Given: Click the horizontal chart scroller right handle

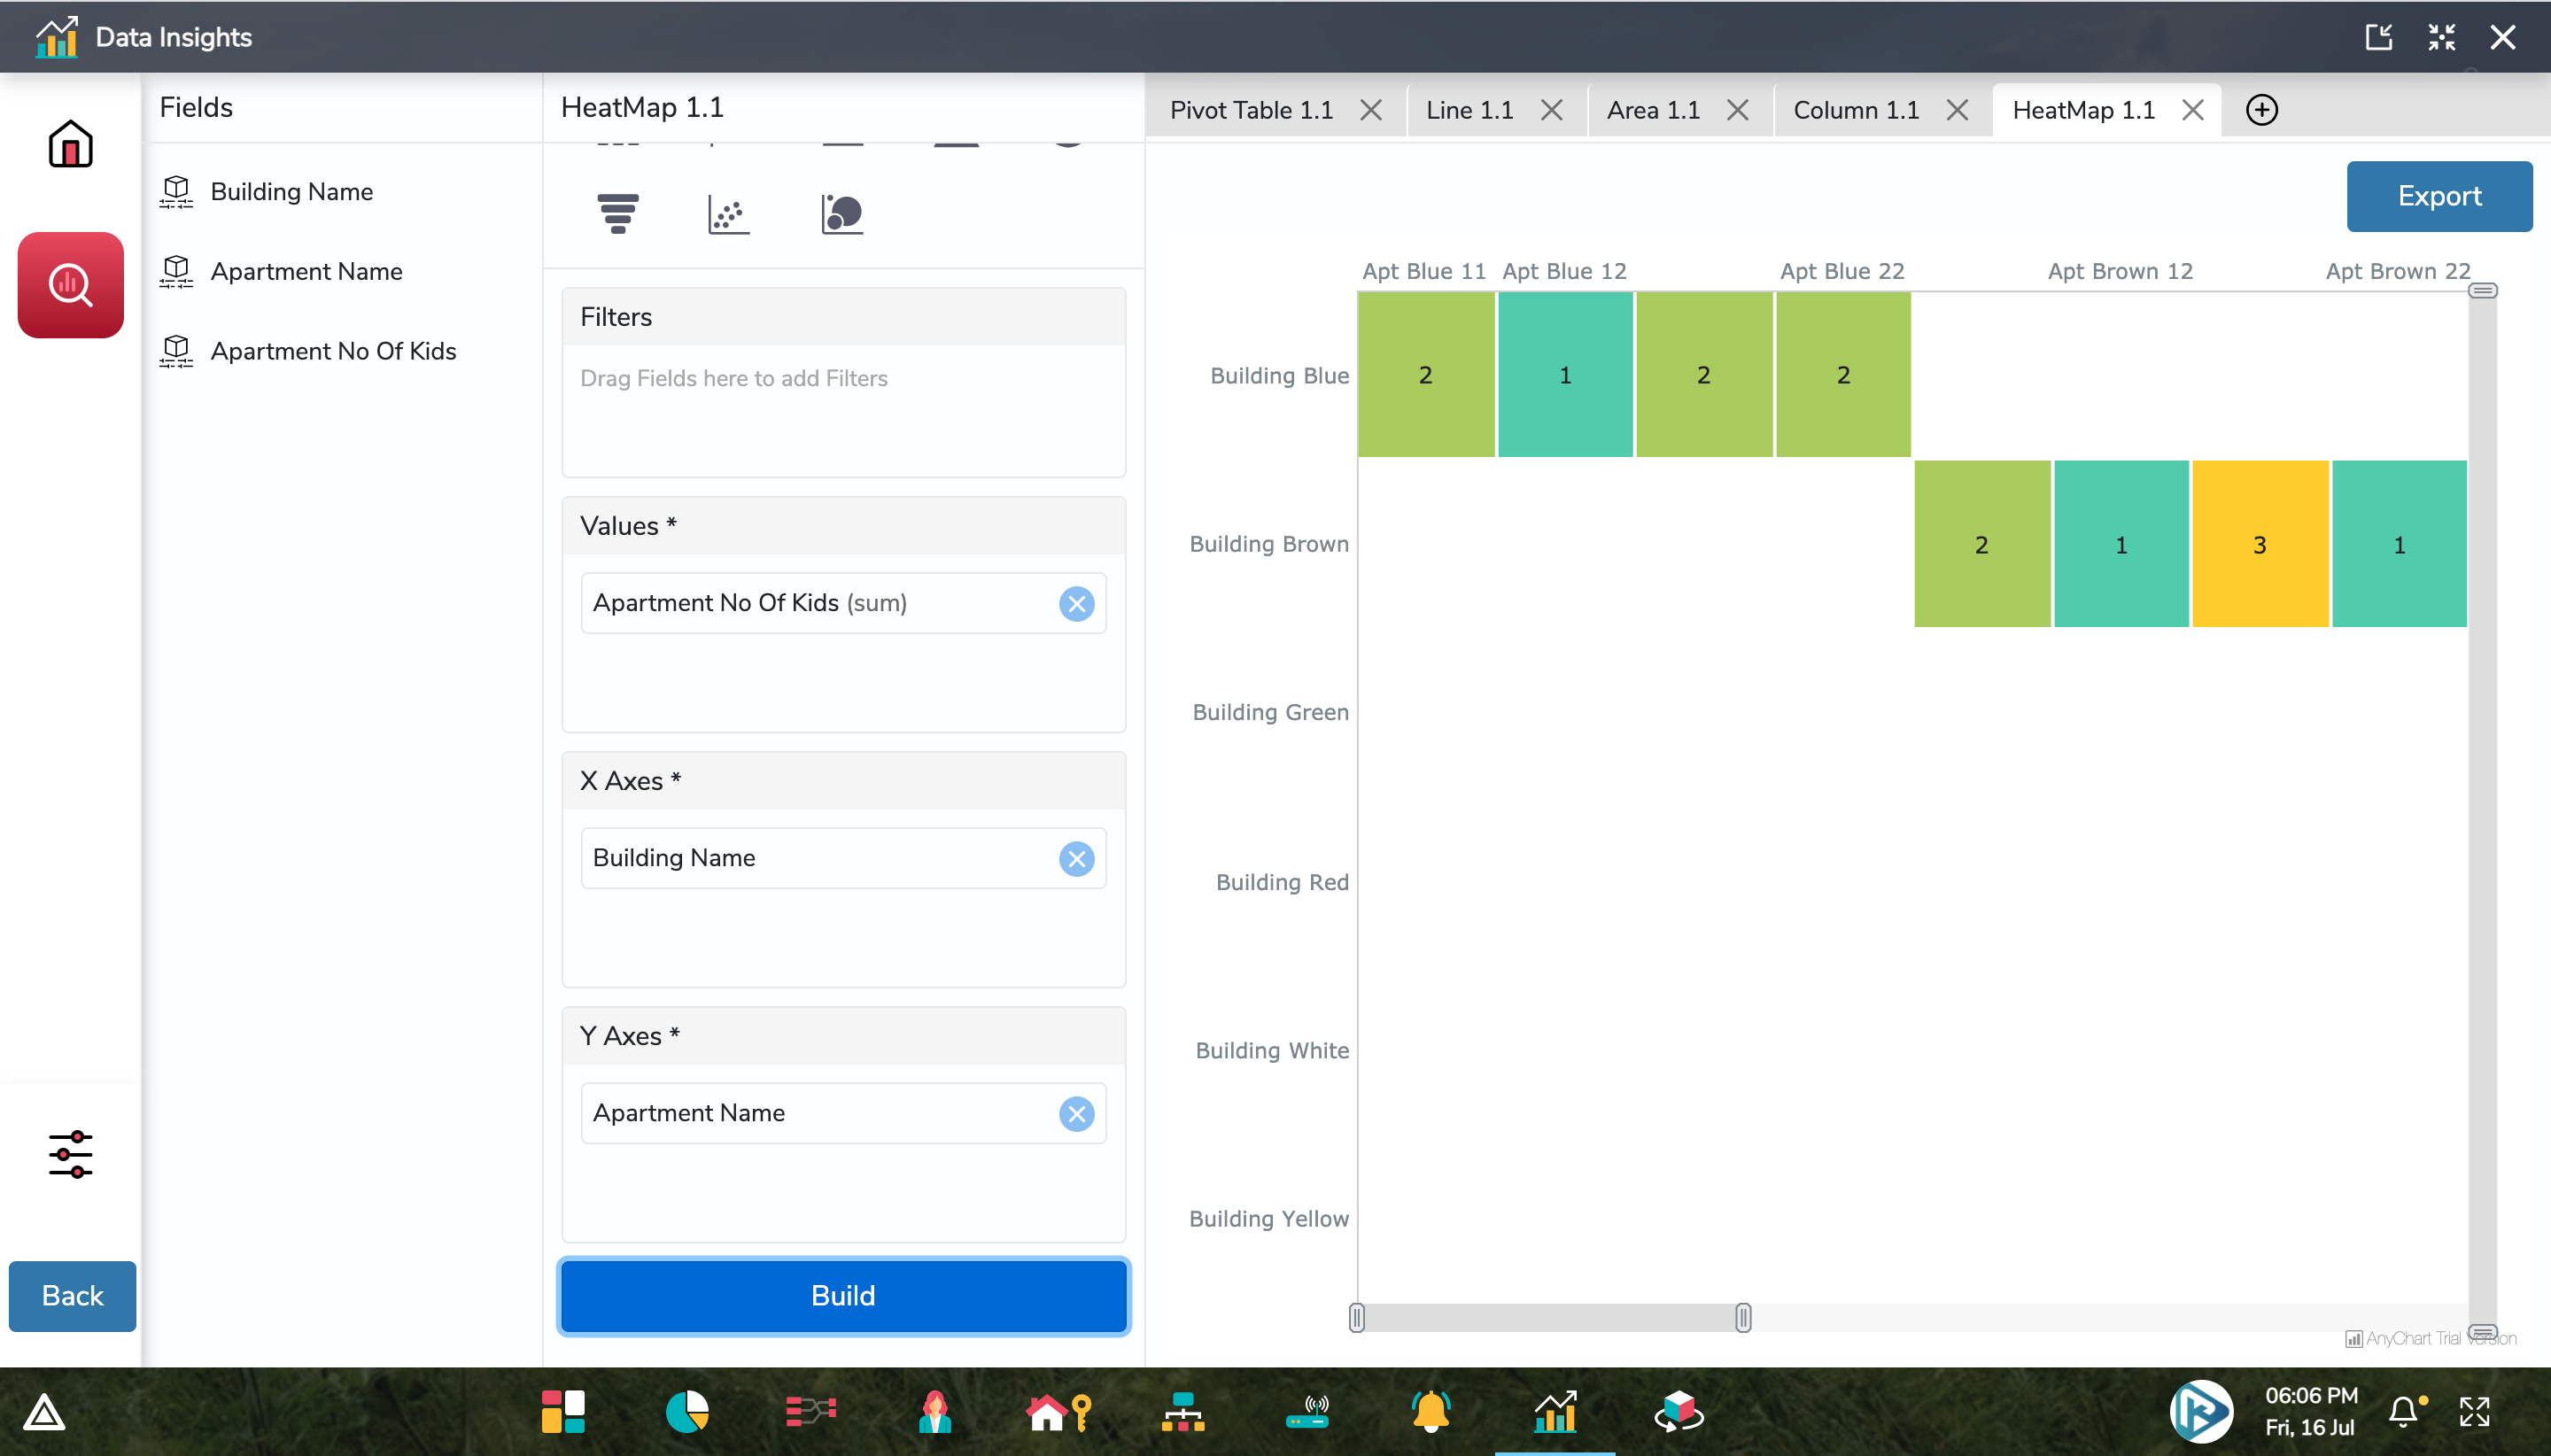Looking at the screenshot, I should 1742,1317.
